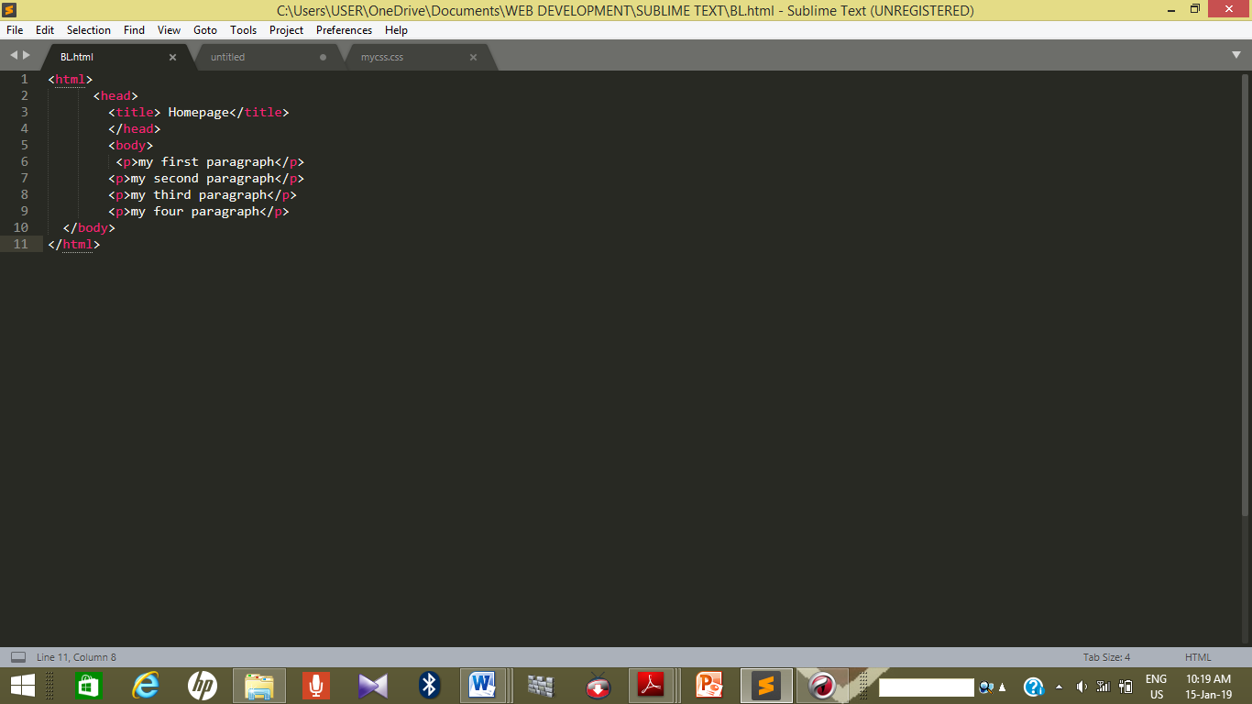
Task: Launch Internet Explorer from the taskbar
Action: (147, 685)
